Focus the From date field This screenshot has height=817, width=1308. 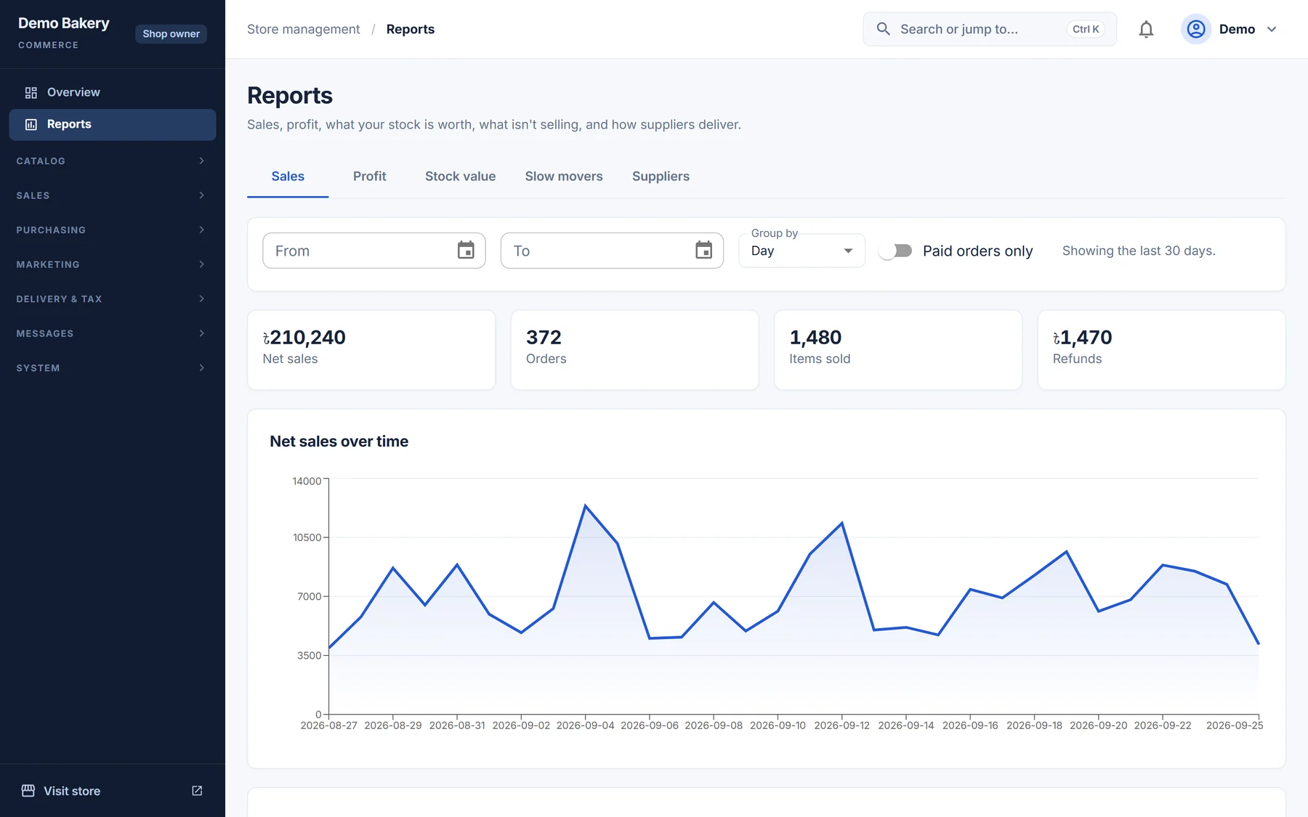point(374,251)
